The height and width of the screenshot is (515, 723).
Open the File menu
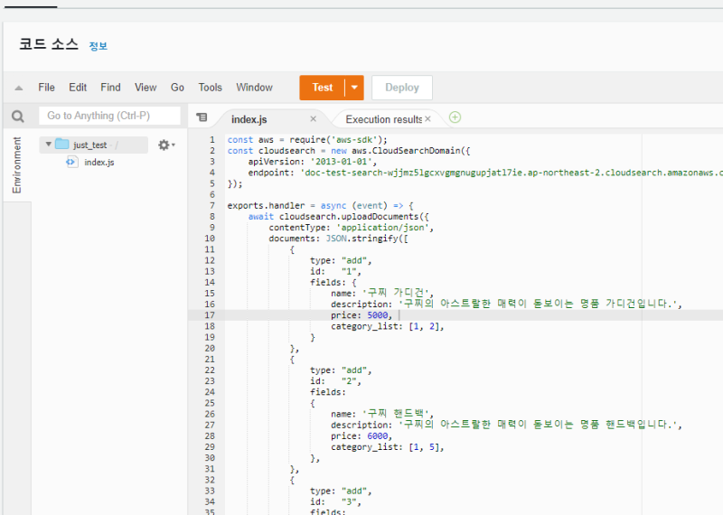tap(46, 88)
